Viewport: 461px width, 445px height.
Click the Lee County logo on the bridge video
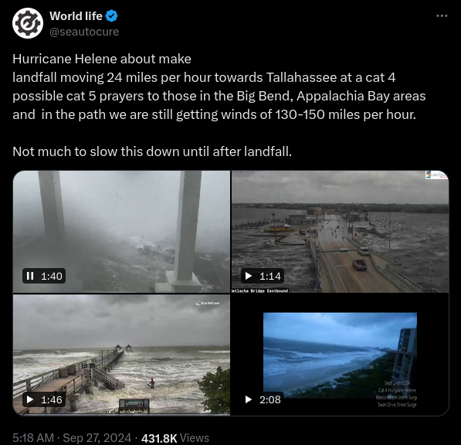[436, 175]
